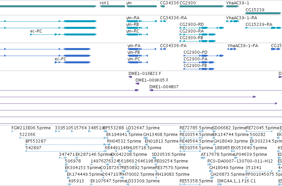The image size is (282, 186).
Task: Click DME1-009K05.F clone feature
Action: [138, 84]
